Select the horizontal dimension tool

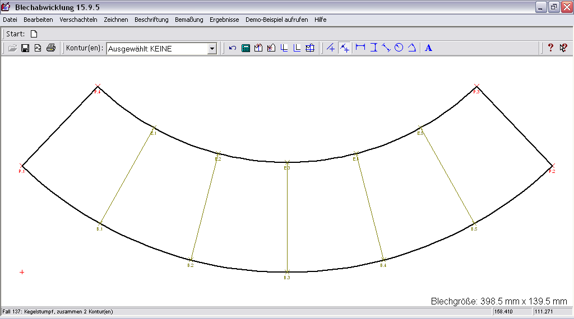[360, 48]
